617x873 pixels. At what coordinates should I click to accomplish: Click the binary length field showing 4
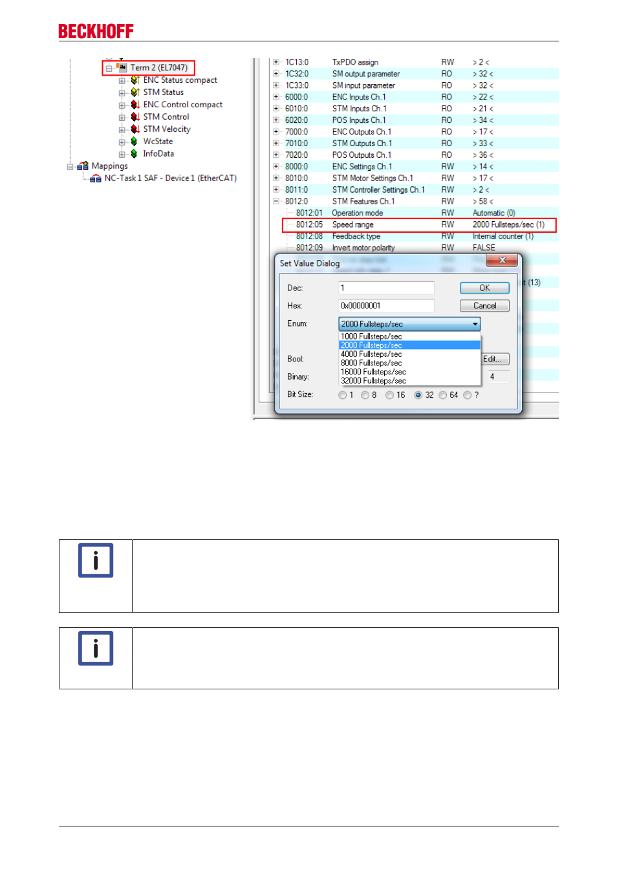pos(498,376)
